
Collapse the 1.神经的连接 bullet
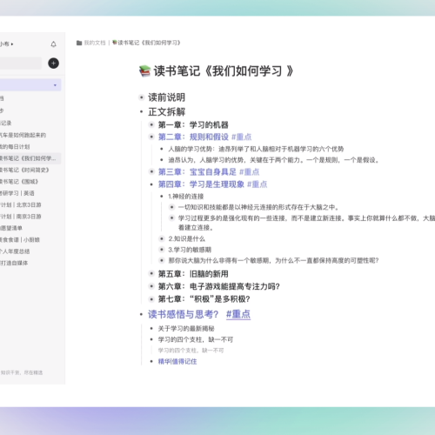click(162, 197)
